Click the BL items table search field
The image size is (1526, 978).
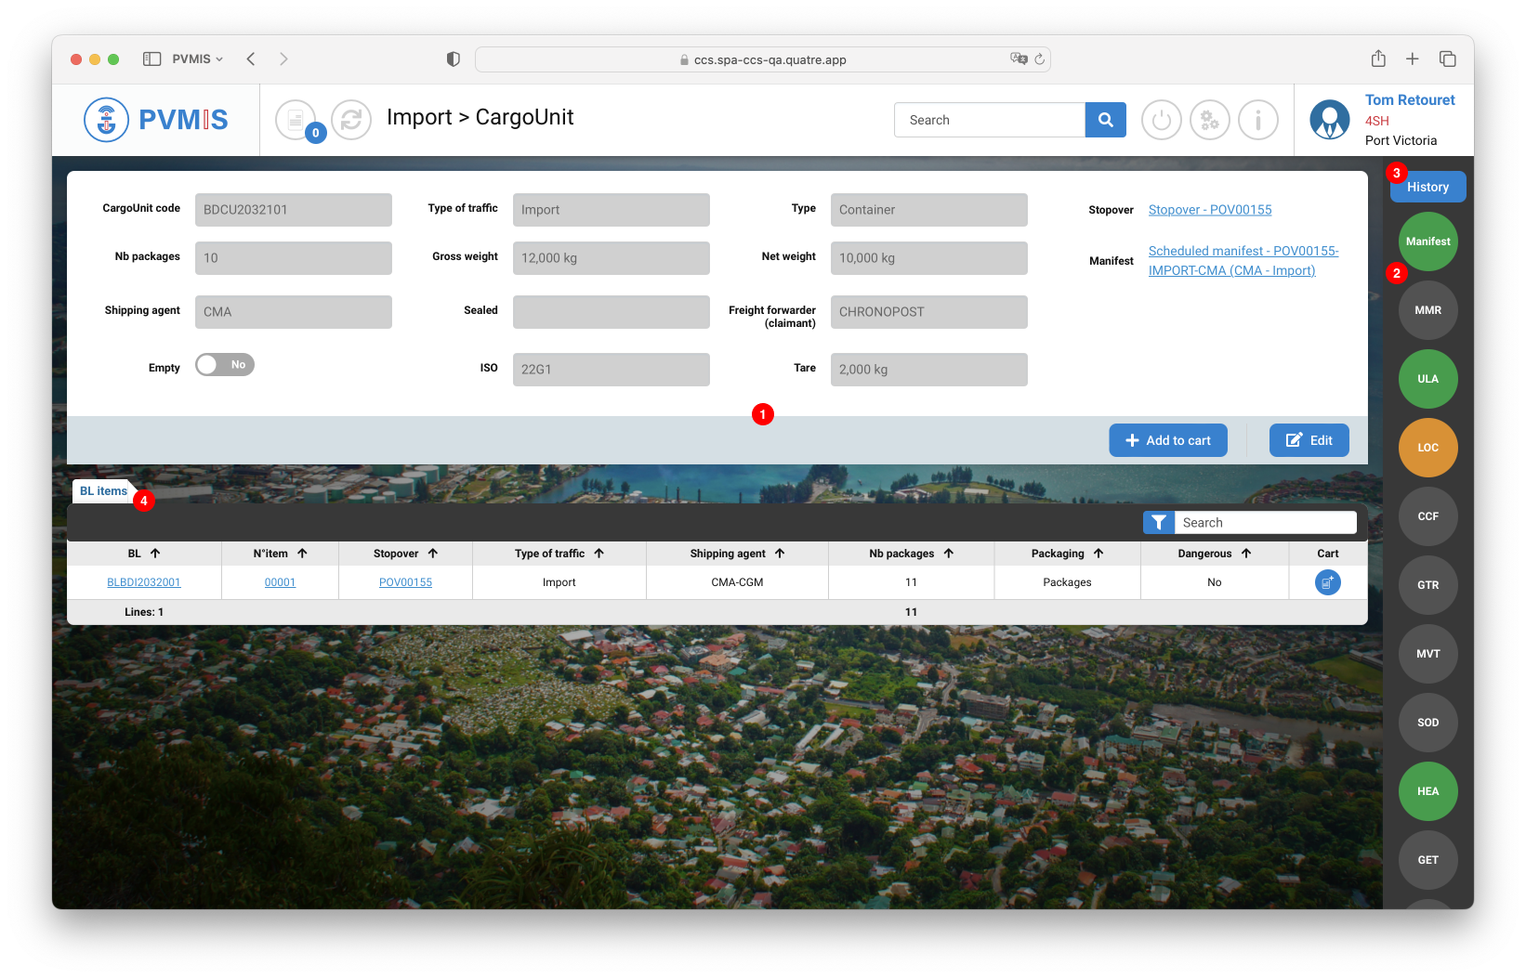[x=1264, y=523]
